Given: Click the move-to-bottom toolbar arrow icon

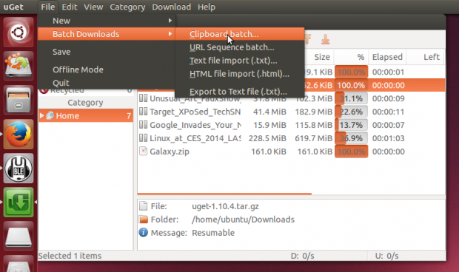Looking at the screenshot, I should pyautogui.click(x=325, y=39).
